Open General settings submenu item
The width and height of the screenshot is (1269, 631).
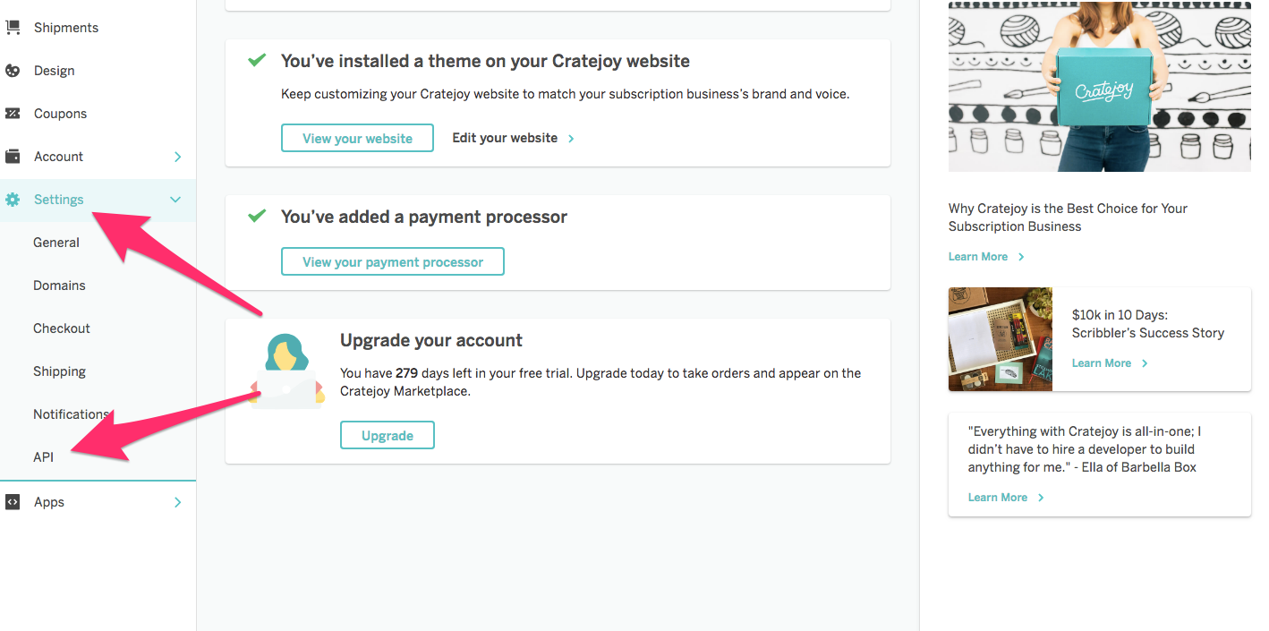[56, 243]
